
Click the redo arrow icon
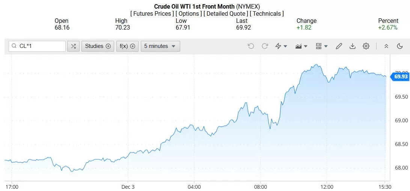[x=265, y=46]
